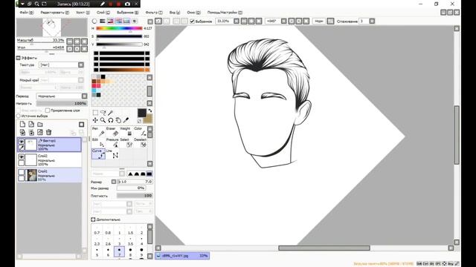
Task: Select the Edit control-point tool
Action: click(x=98, y=143)
